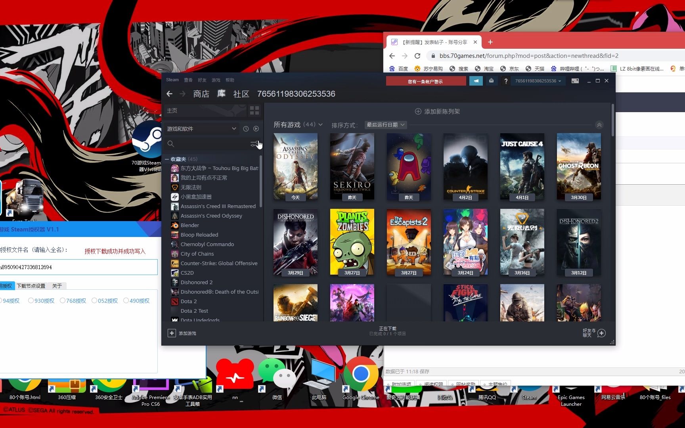Open Steam inbox envelope icon
Screen dimensions: 685x428
pyautogui.click(x=491, y=81)
